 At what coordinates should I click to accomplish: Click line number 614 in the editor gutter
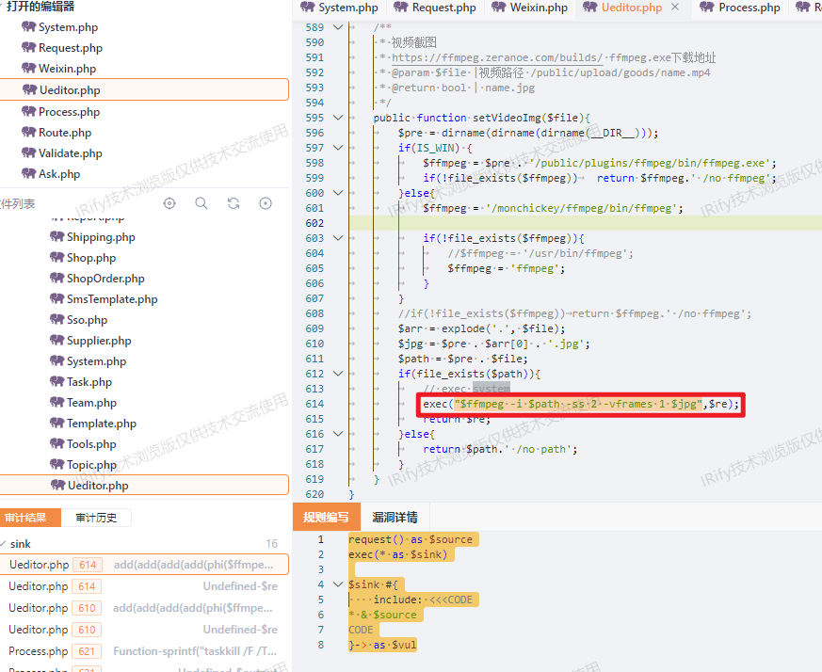[x=314, y=404]
